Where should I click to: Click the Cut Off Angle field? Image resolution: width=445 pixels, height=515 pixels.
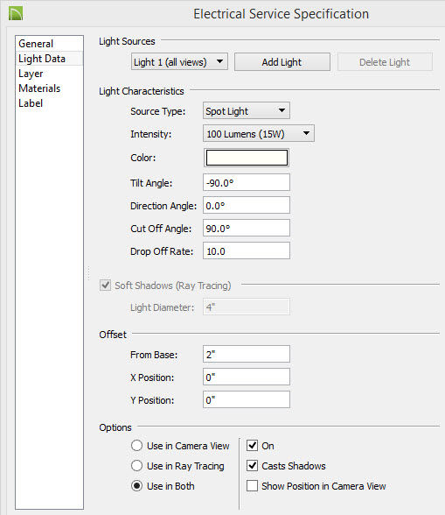tap(247, 228)
